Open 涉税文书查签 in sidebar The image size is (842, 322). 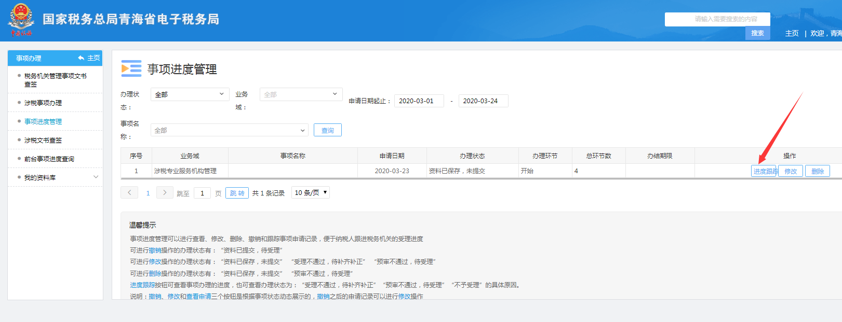click(43, 140)
